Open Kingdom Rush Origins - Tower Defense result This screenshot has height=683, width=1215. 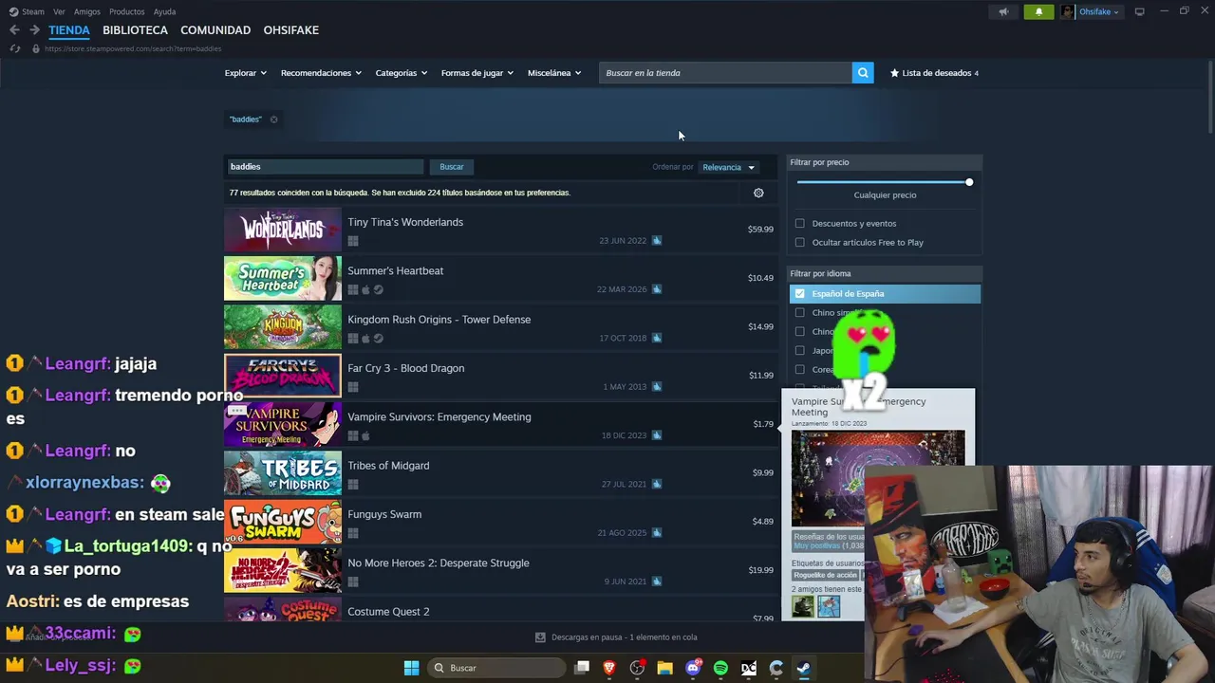[499, 327]
